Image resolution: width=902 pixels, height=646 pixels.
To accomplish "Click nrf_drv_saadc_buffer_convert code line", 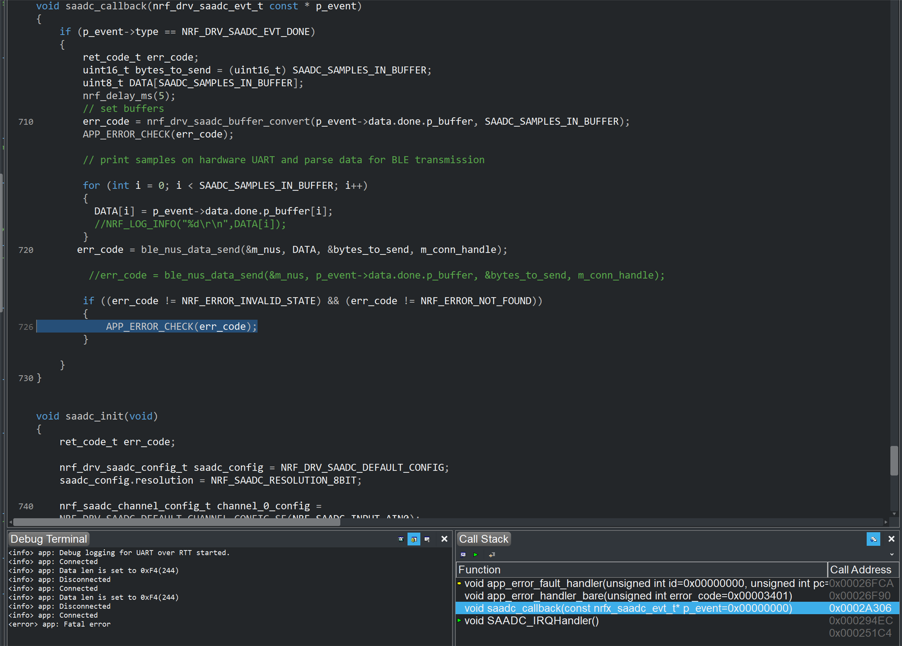I will click(356, 122).
